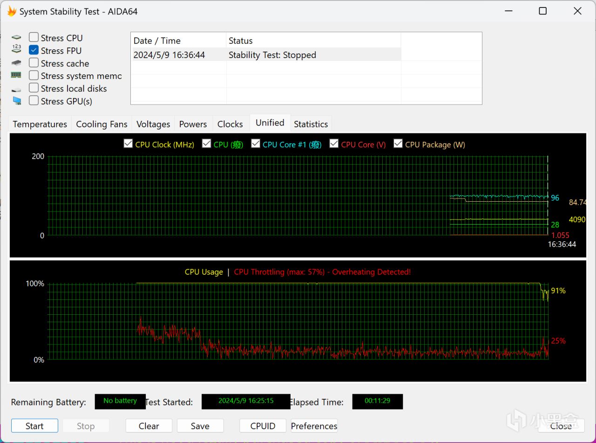Click the 16:36:44 graph timestamp
The height and width of the screenshot is (443, 596).
click(562, 244)
